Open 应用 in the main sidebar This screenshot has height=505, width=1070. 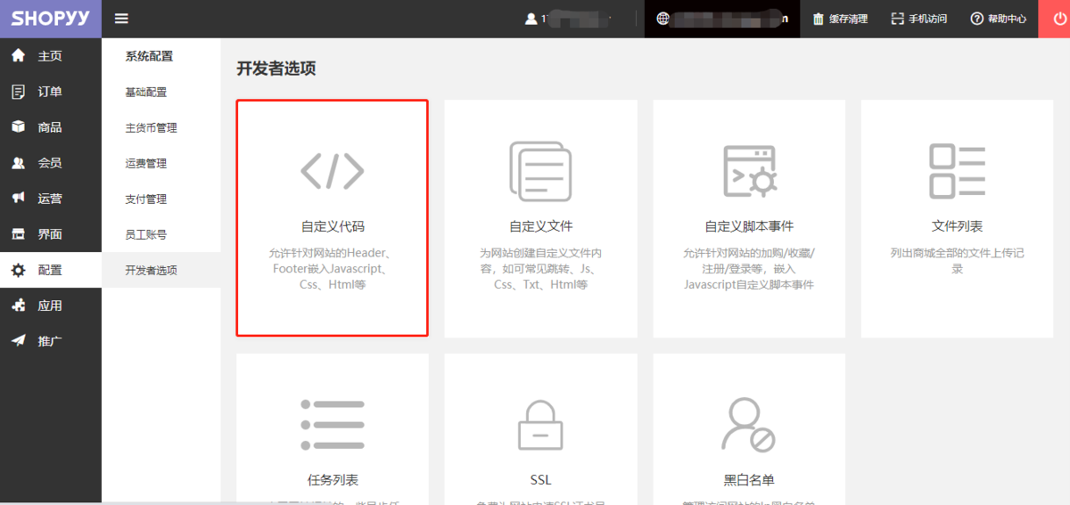(50, 305)
